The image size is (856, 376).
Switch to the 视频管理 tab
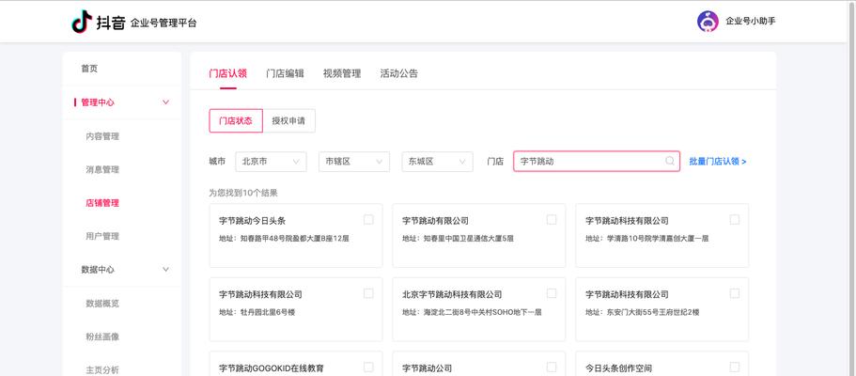point(342,73)
